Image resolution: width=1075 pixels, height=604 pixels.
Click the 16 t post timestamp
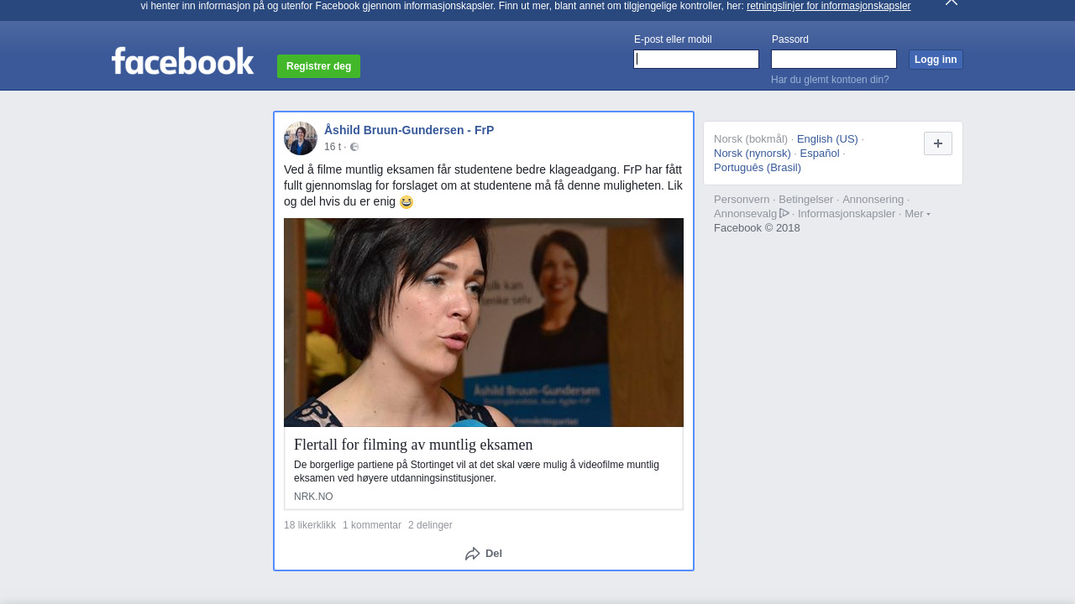[333, 147]
